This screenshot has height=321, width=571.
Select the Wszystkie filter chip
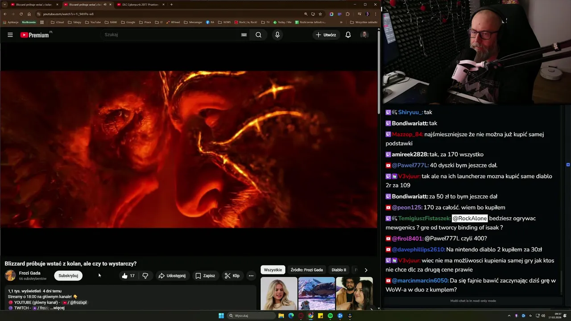point(273,270)
